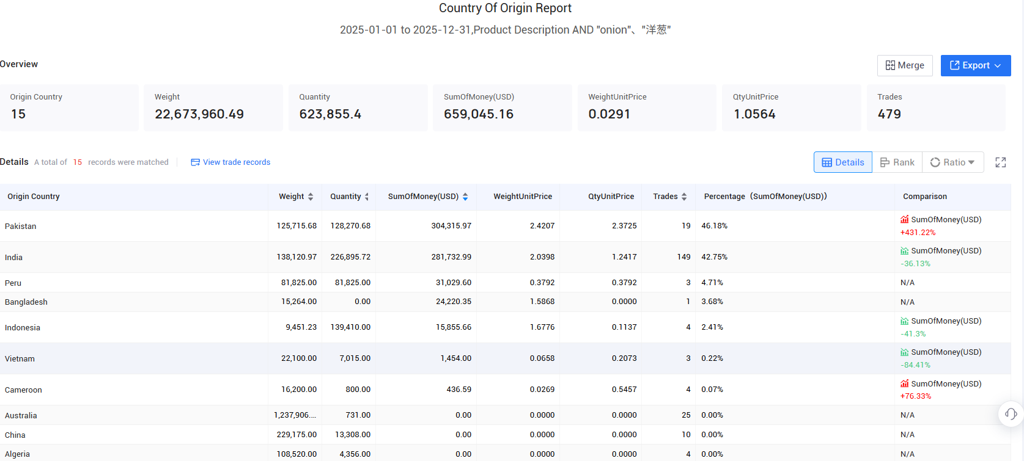Select the Cameroon origin country row
This screenshot has width=1024, height=461.
pos(505,390)
